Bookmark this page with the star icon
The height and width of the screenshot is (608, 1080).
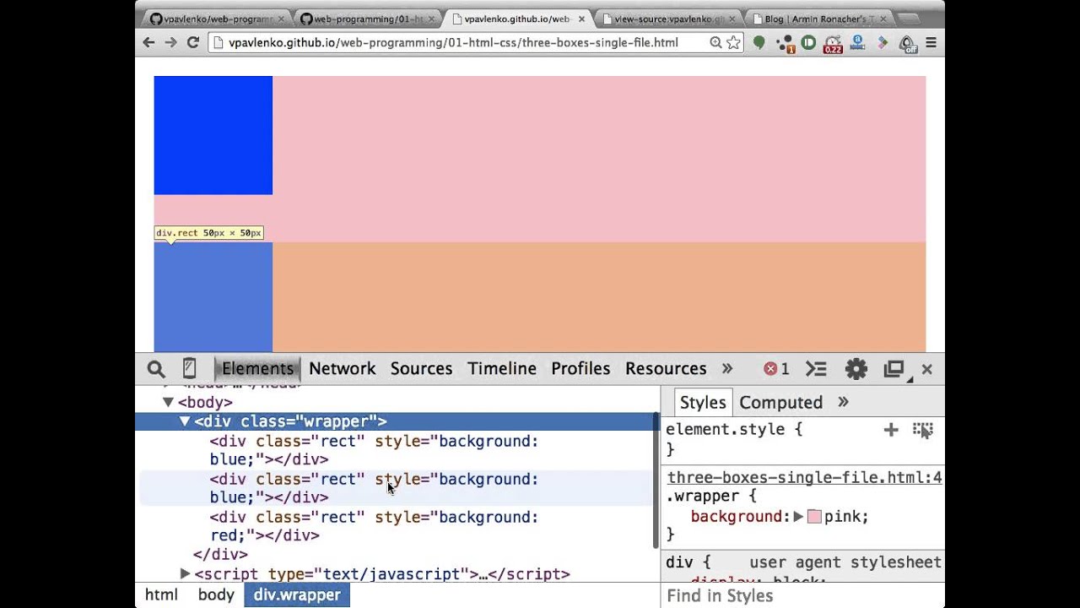coord(733,42)
